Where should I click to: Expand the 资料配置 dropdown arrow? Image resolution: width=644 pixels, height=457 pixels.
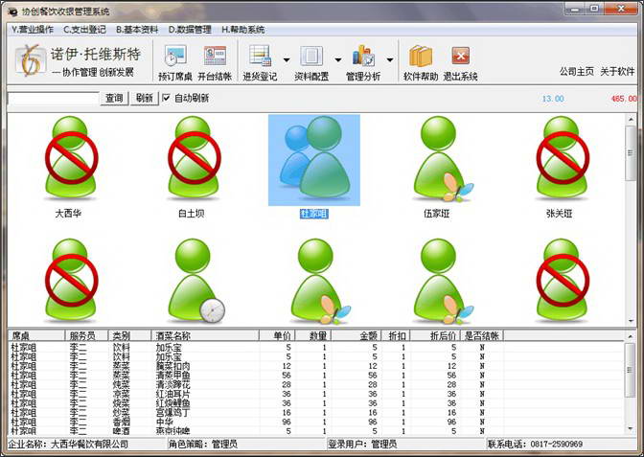[338, 60]
